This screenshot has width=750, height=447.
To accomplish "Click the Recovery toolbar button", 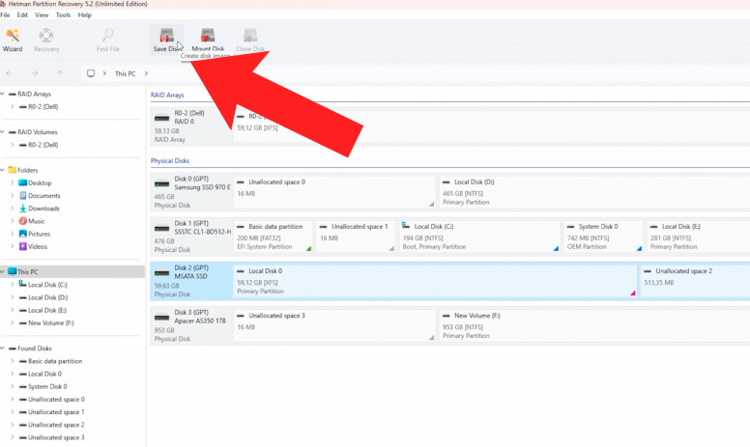I will pos(46,41).
